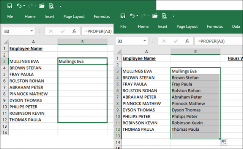This screenshot has height=149, width=243.
Task: Click Redo arrow in left Excel window
Action: [x=30, y=6]
